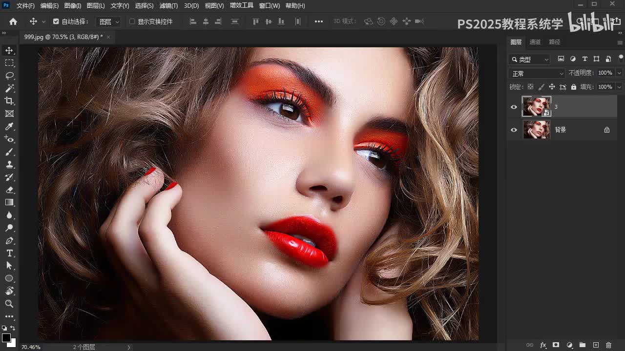Screen dimensions: 625x351
Task: Select the Zoom tool
Action: click(x=9, y=304)
